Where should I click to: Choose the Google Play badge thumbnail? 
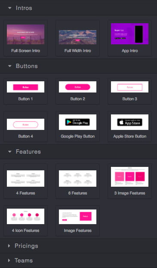(77, 122)
